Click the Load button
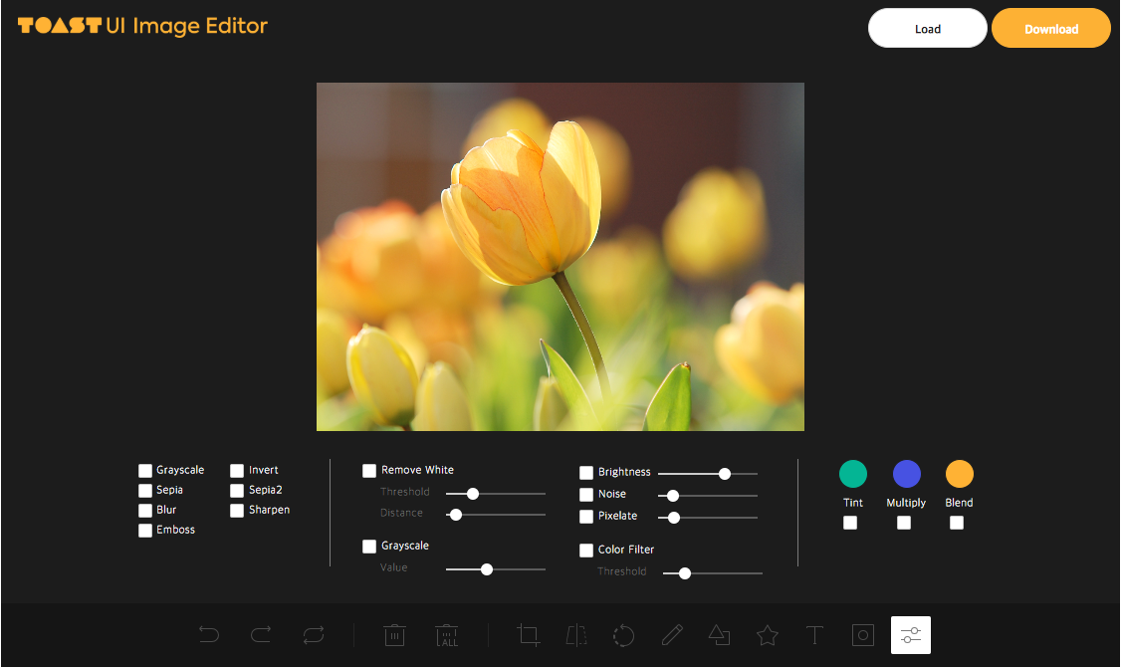 (927, 28)
